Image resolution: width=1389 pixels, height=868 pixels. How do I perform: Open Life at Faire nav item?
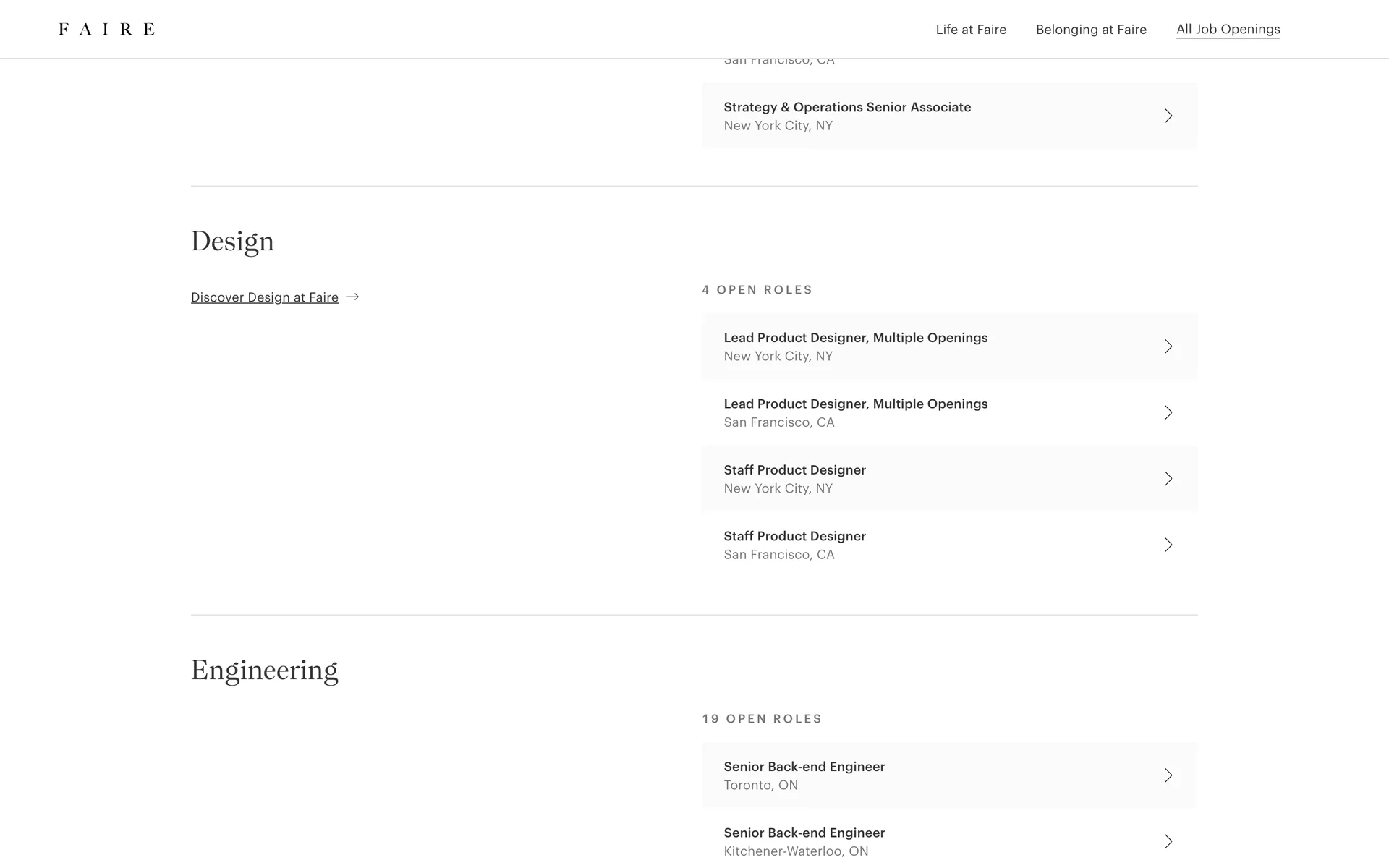(971, 30)
